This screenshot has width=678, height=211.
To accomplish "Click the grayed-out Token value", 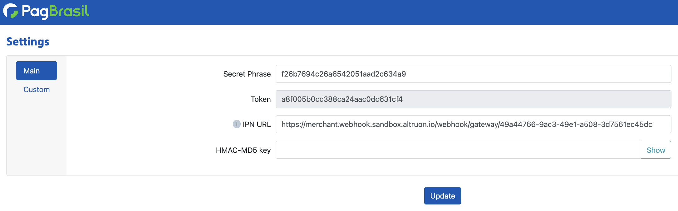I will (x=341, y=99).
